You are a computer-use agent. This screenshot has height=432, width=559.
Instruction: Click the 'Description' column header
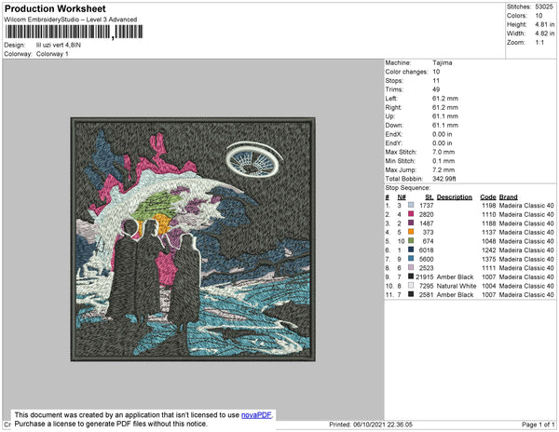455,197
